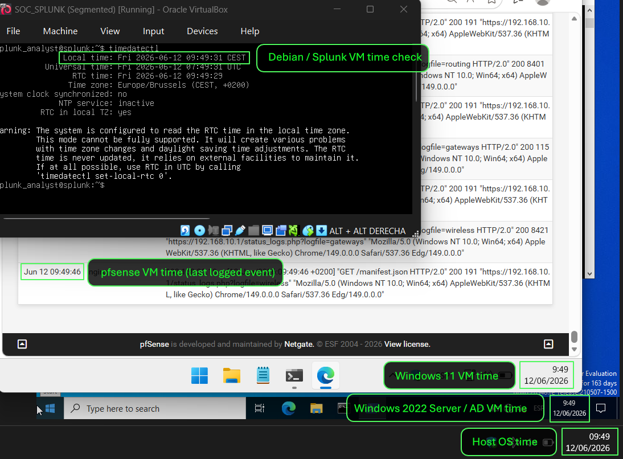Open File Explorer in Windows 11 taskbar
The height and width of the screenshot is (459, 623).
click(x=232, y=375)
